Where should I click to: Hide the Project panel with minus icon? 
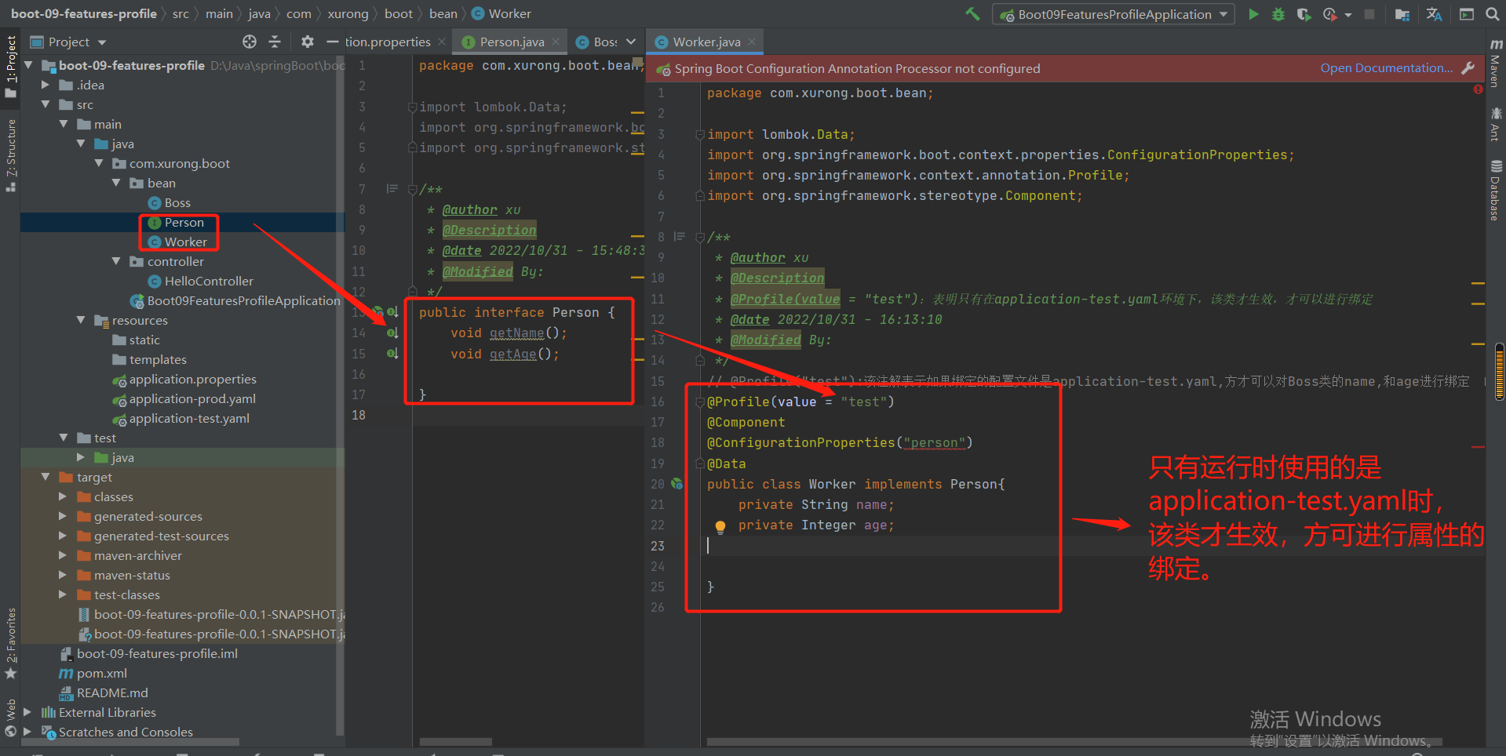coord(332,42)
